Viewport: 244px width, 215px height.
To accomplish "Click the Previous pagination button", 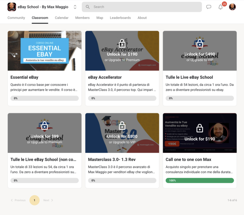I will coord(18,200).
